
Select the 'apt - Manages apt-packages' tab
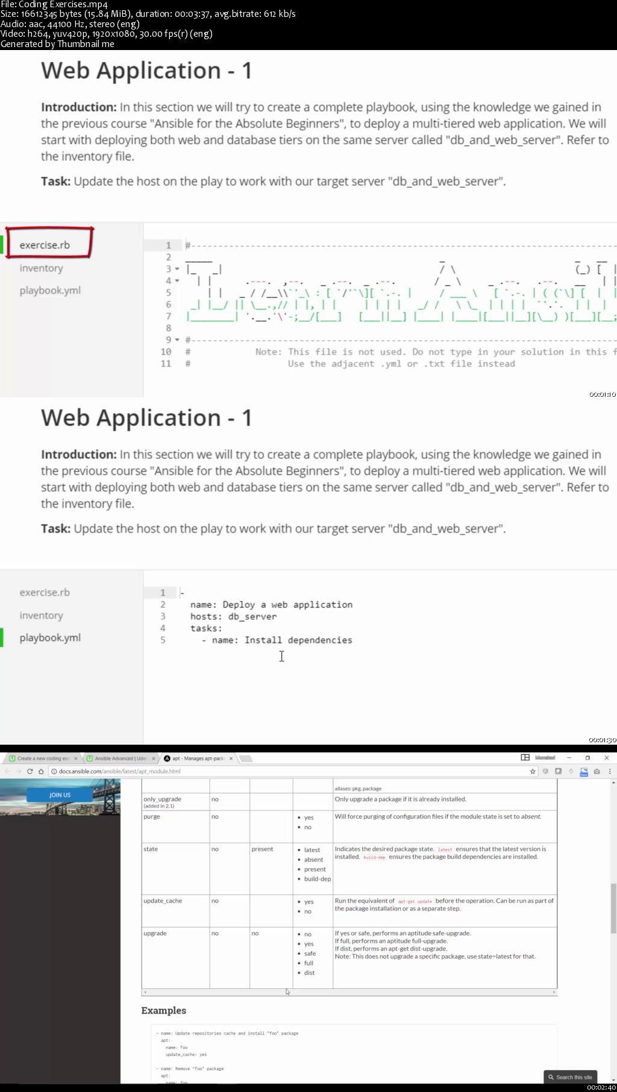pyautogui.click(x=198, y=759)
